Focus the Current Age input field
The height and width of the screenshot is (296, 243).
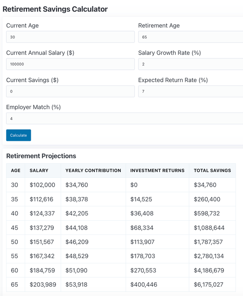[x=70, y=37]
